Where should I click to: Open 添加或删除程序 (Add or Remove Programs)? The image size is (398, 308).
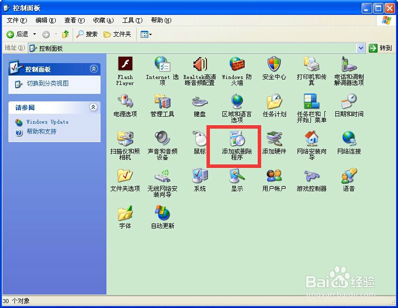tap(237, 144)
